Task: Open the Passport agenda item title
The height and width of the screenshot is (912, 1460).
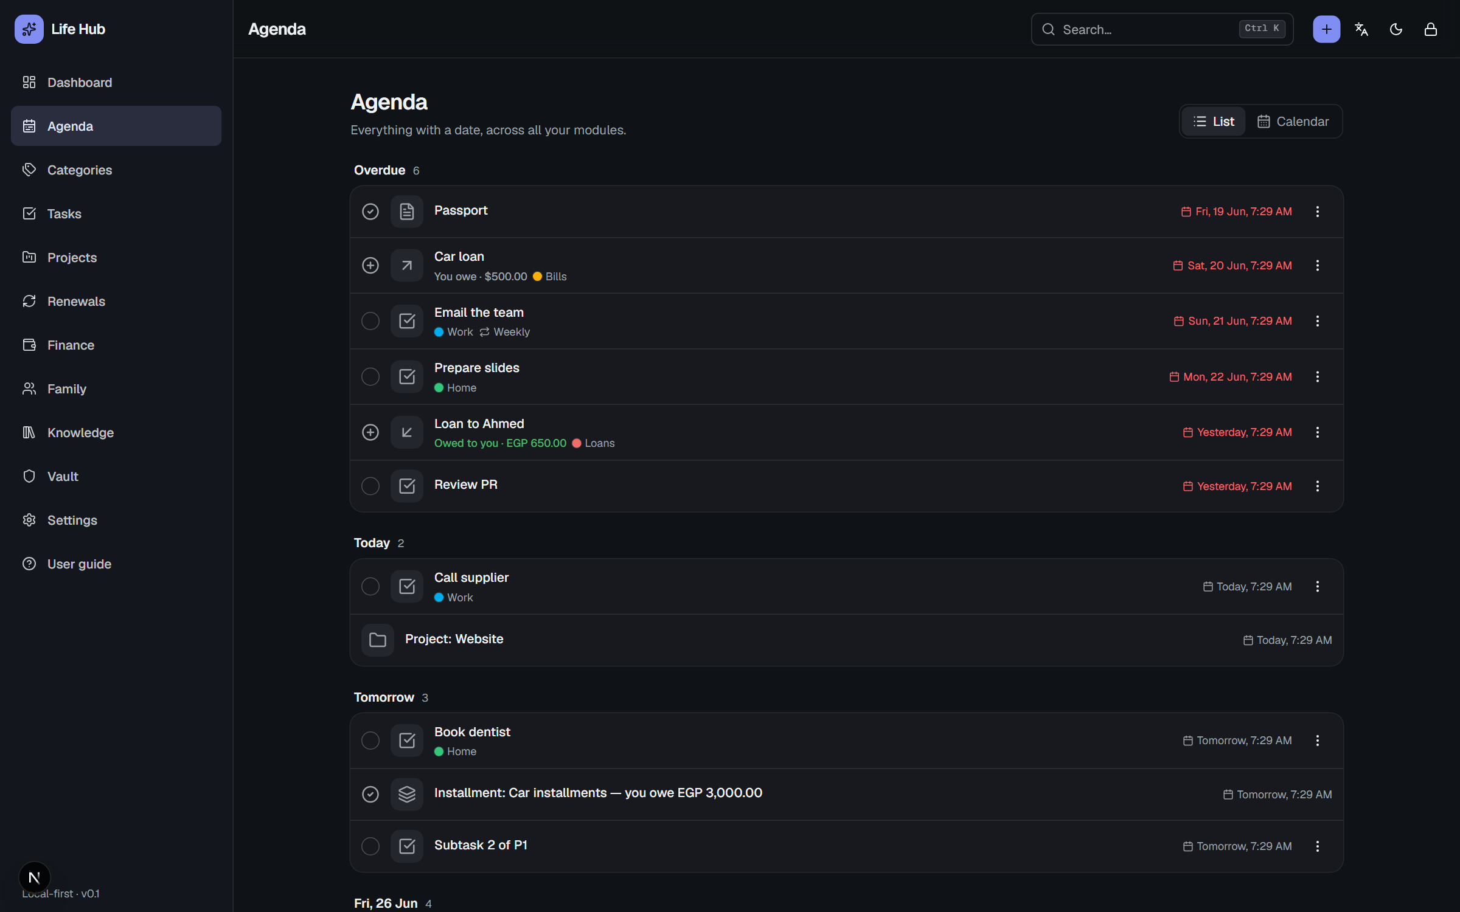Action: point(461,210)
